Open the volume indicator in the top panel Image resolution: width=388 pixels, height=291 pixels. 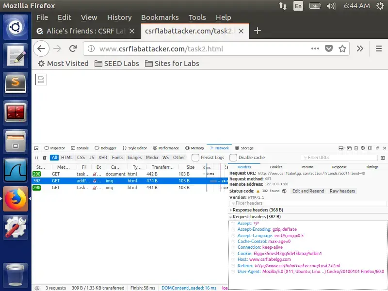[x=331, y=6]
